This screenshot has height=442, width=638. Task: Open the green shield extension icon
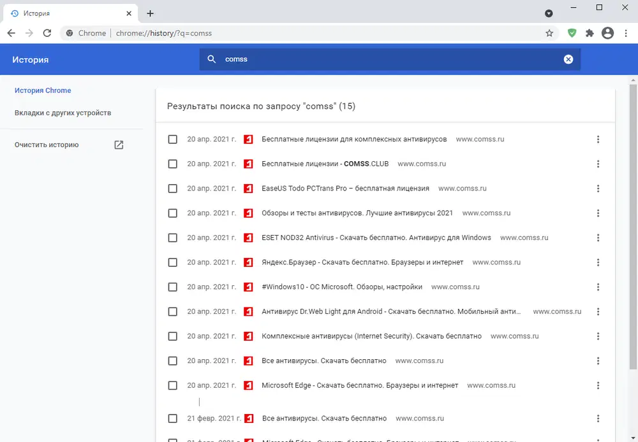pos(572,33)
